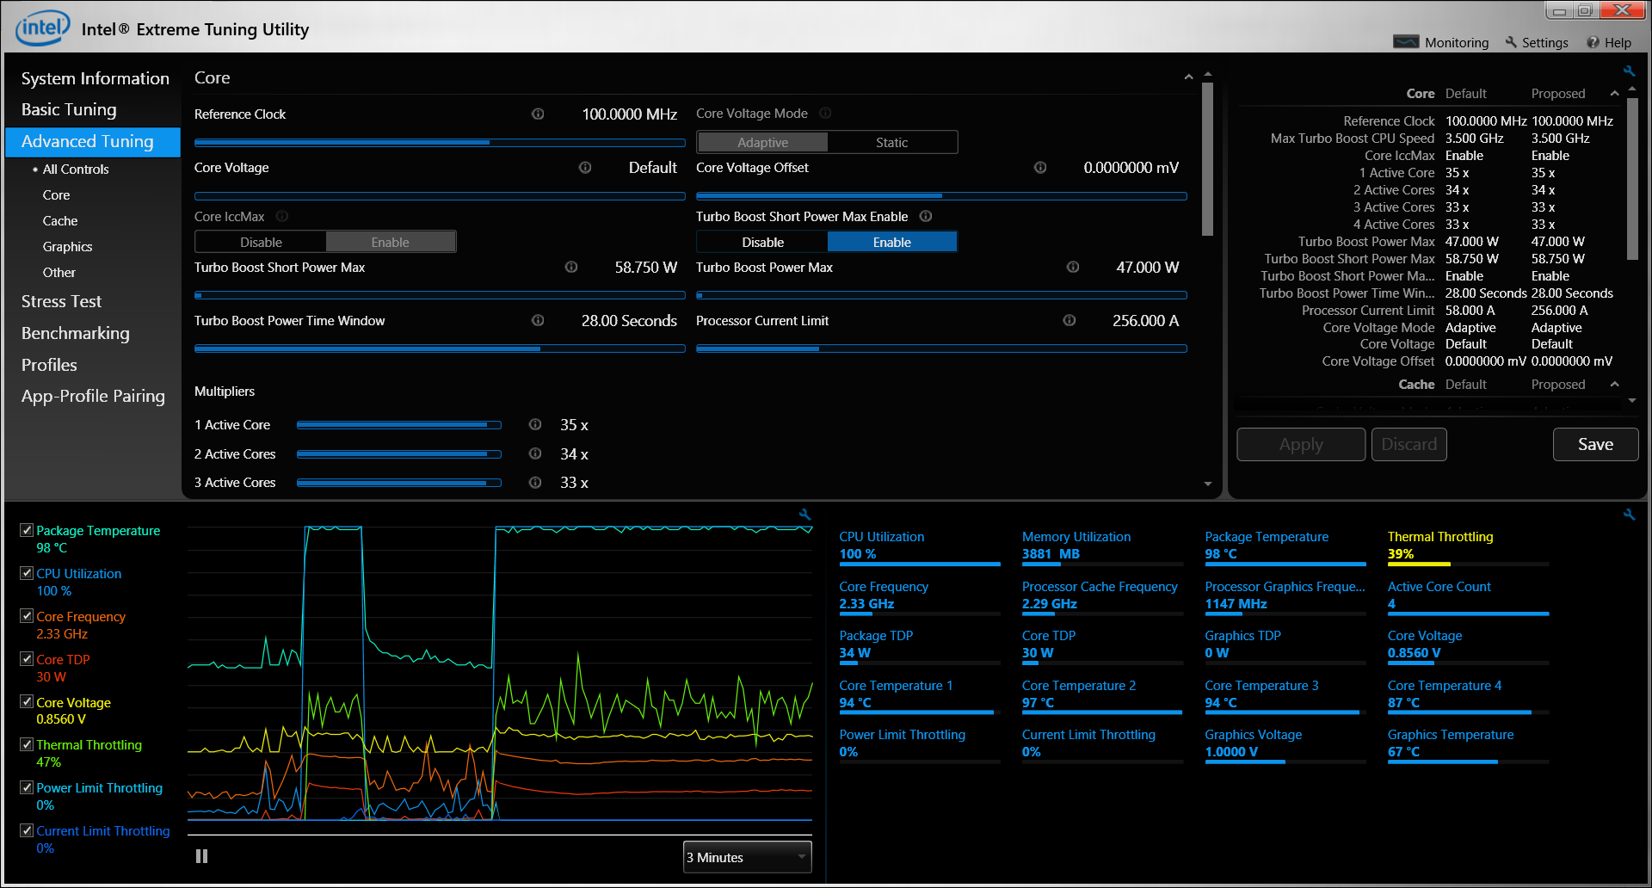Click Processor Current Limit info icon
Screen dimensions: 1652x888
click(1069, 321)
